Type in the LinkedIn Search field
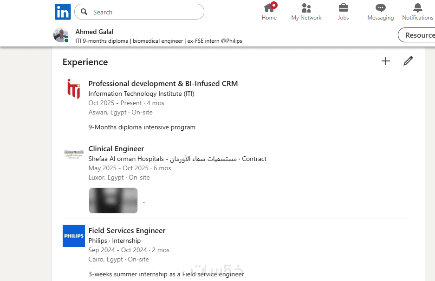This screenshot has width=435, height=281. point(144,12)
